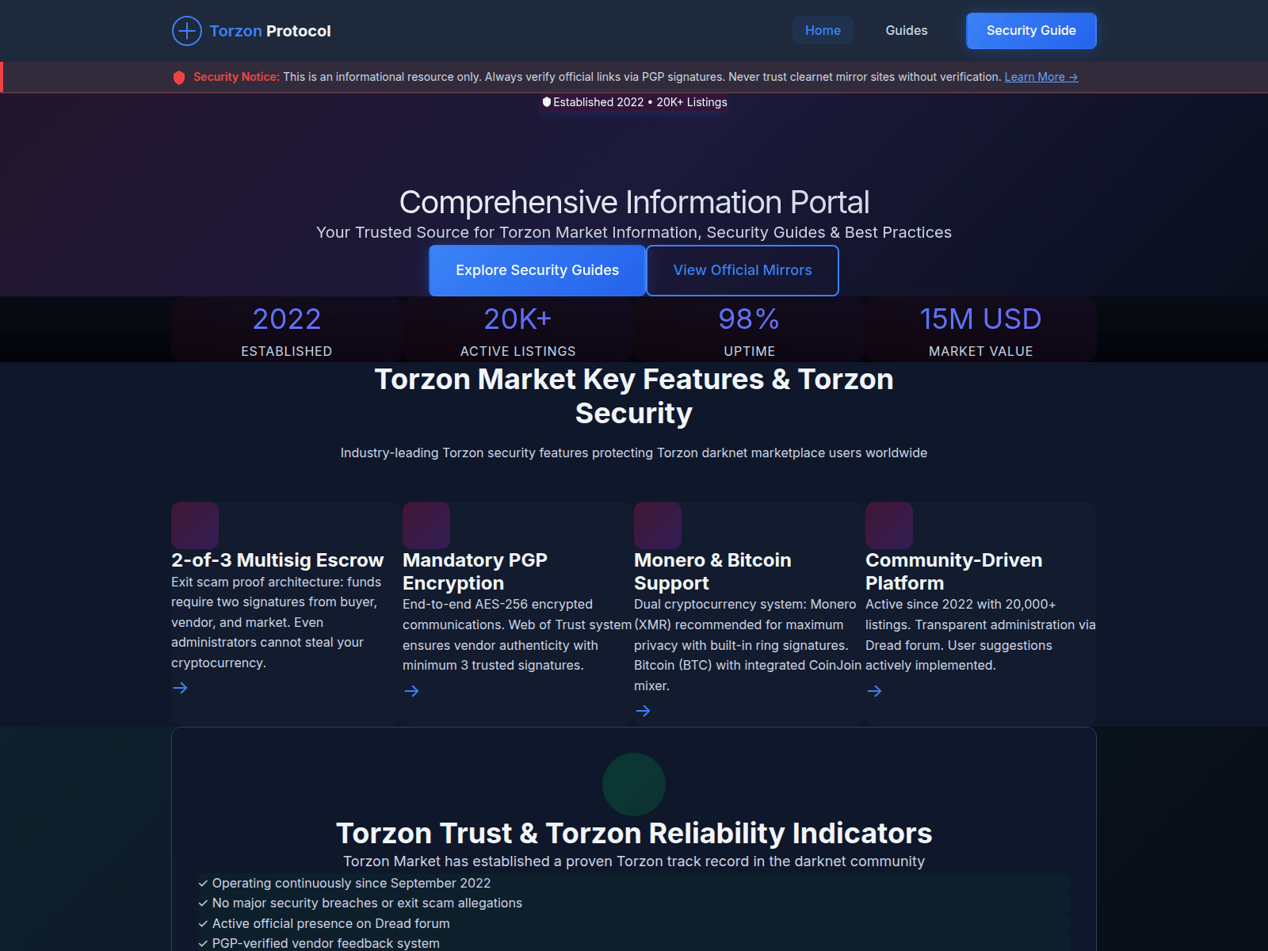The height and width of the screenshot is (951, 1268).
Task: Click 'Established 2022 • 20K+ Listings' badge text
Action: click(640, 102)
